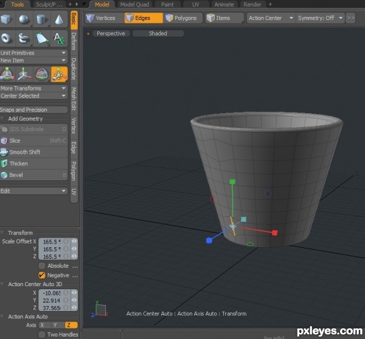
Task: Add a new layout tab with +
Action: [270, 4]
